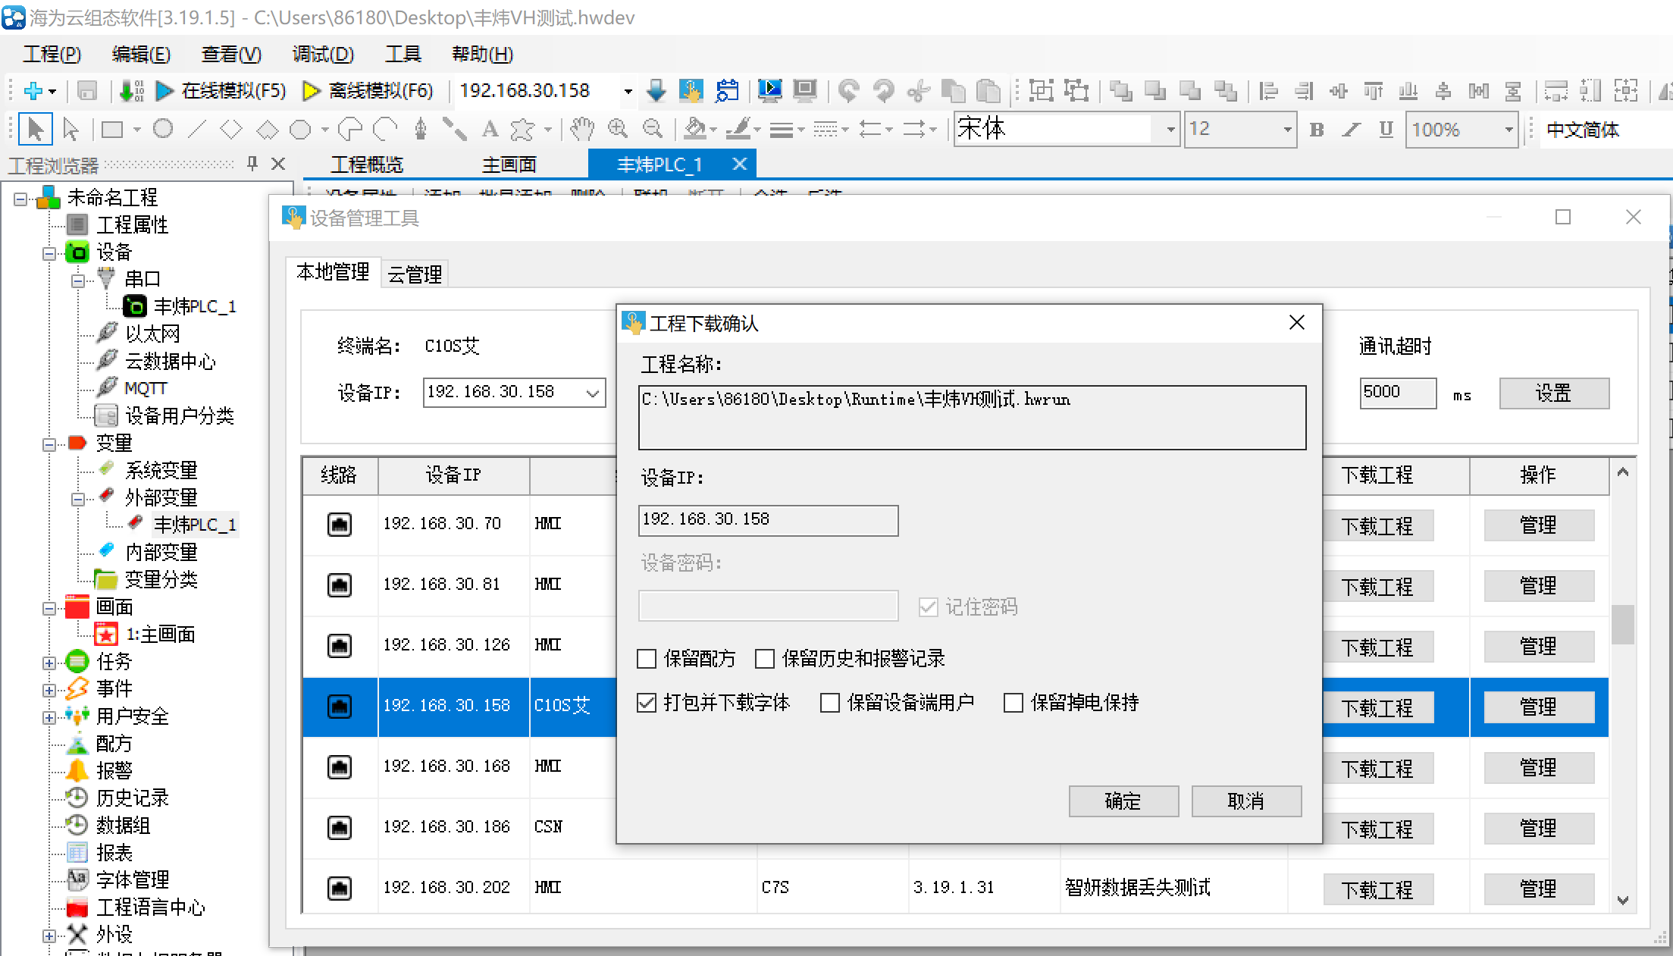Open the 调试(D) menu
The height and width of the screenshot is (956, 1673).
[x=324, y=55]
